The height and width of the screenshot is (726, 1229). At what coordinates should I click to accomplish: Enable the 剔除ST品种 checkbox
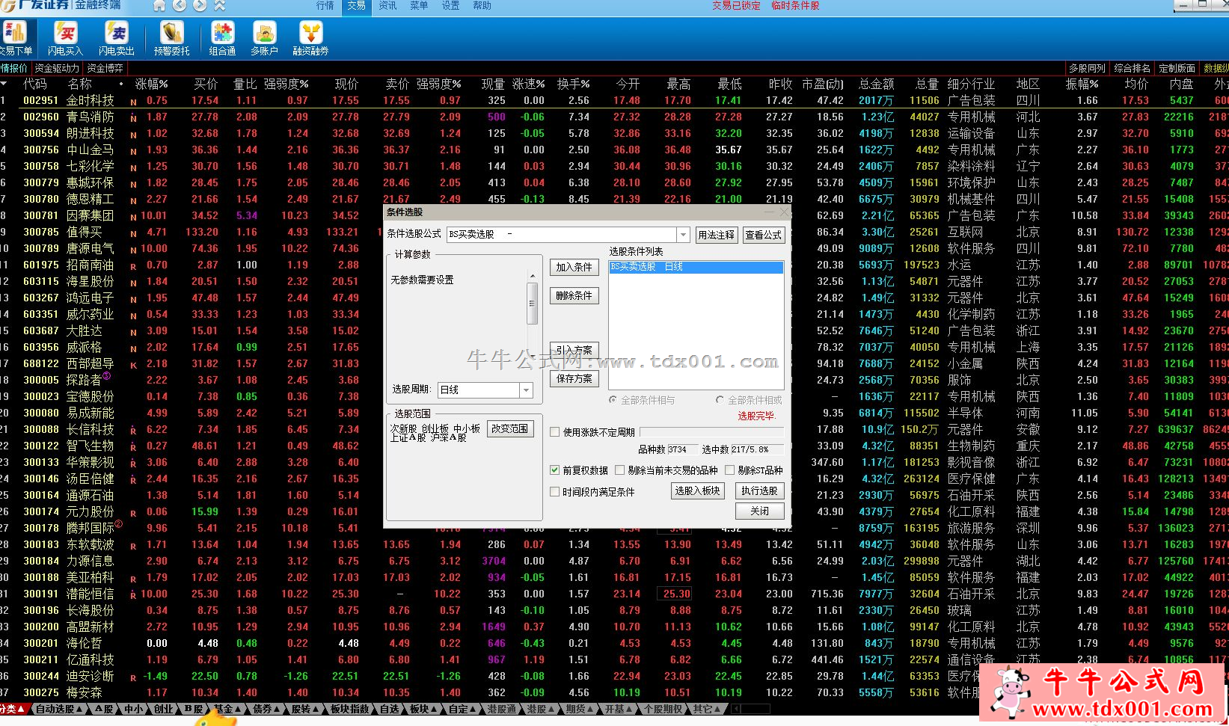(729, 470)
